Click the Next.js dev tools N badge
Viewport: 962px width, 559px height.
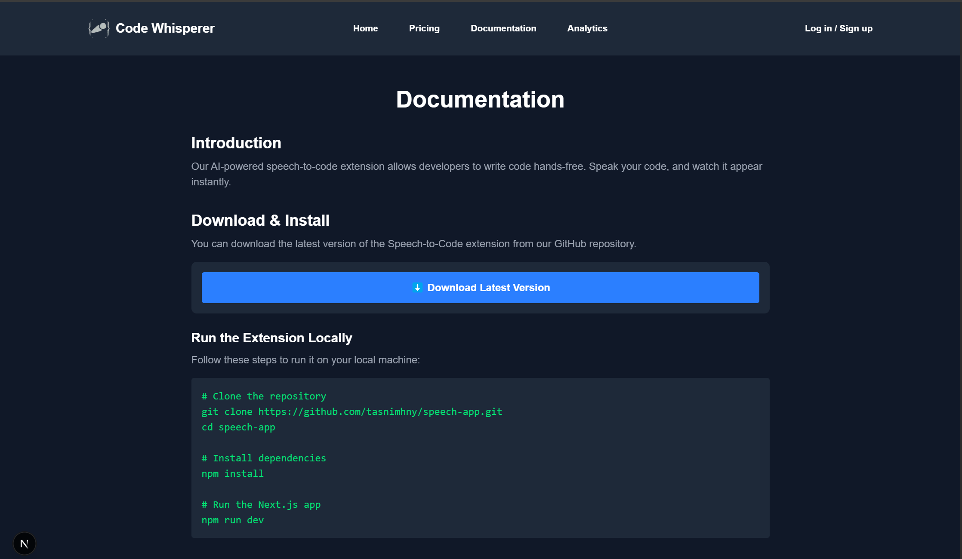[x=25, y=544]
